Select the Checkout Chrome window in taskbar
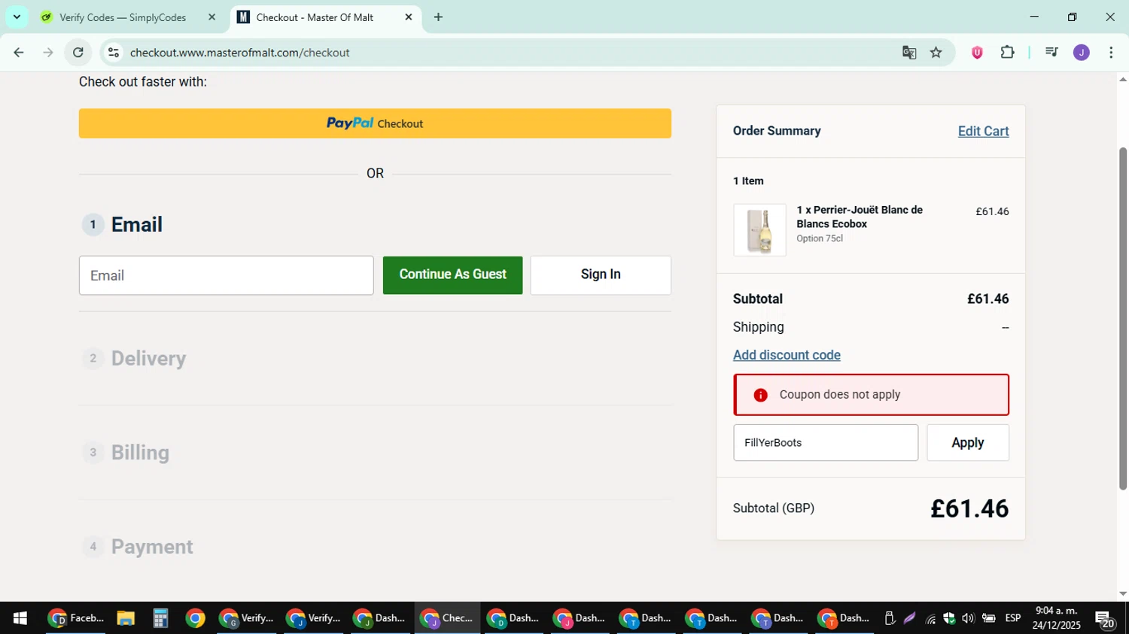 pyautogui.click(x=448, y=618)
